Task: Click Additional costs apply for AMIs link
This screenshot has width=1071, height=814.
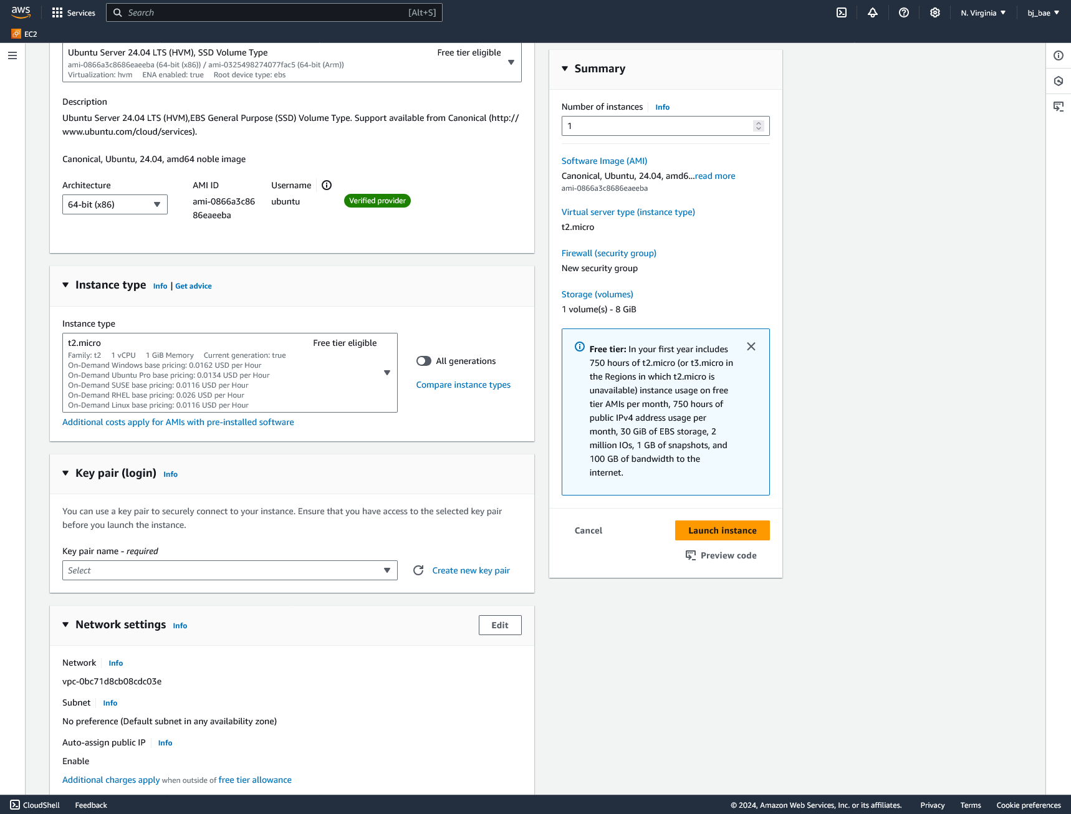Action: (x=178, y=422)
